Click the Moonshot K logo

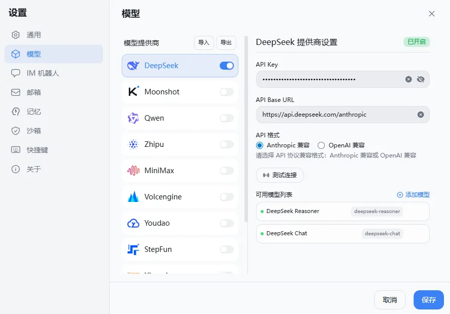click(x=133, y=92)
